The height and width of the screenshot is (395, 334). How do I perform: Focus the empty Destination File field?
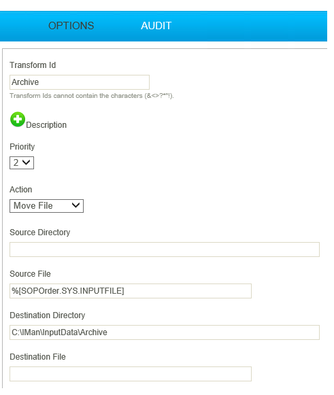point(131,374)
